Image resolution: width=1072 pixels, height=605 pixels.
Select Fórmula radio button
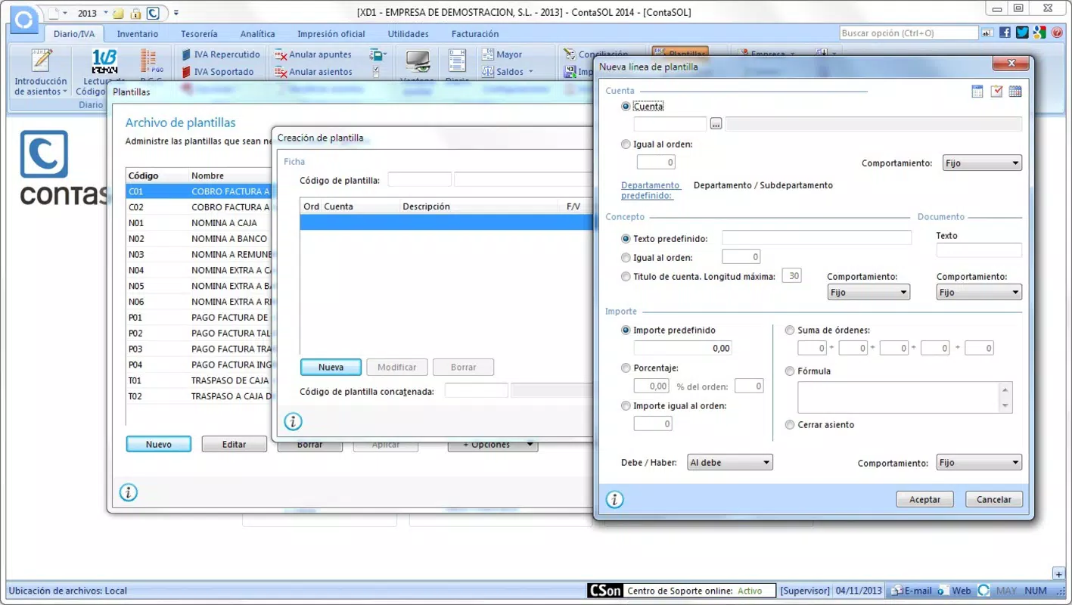[790, 371]
